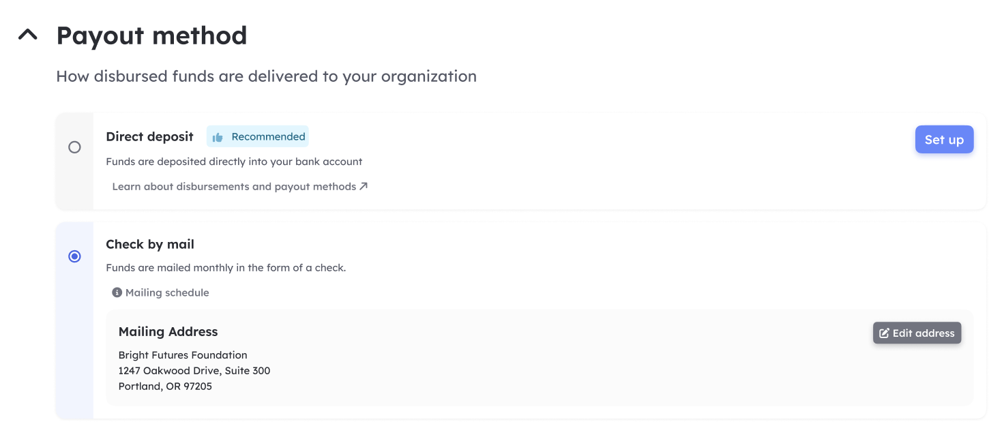
Task: Click the Check by mail title
Action: (150, 244)
